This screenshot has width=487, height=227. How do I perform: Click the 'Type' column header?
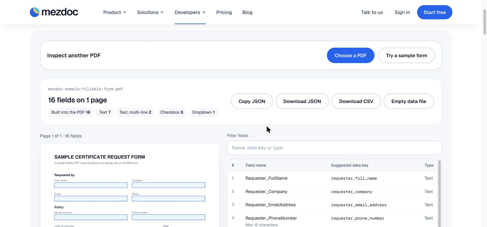coord(429,165)
